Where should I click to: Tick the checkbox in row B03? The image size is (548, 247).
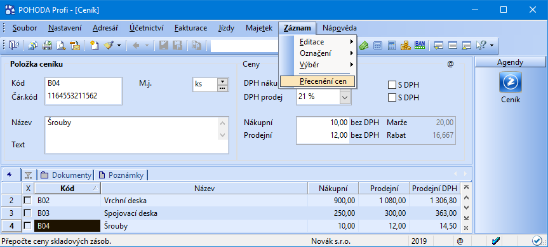click(27, 213)
